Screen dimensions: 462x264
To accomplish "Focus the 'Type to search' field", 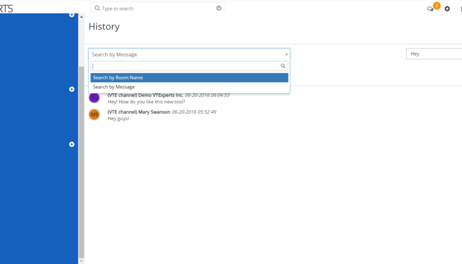I will (158, 8).
